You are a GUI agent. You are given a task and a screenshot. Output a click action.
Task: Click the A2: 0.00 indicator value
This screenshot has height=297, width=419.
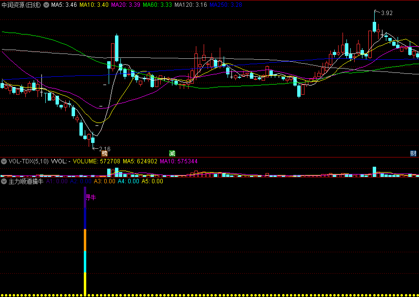pos(81,182)
